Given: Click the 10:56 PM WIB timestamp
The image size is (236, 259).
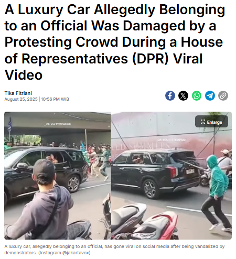Looking at the screenshot, I should tap(55, 99).
